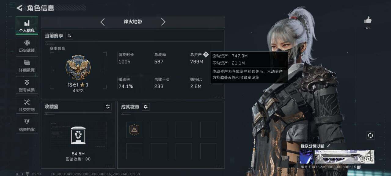Copy the player ID number
Viewport: 391px width, 176px height.
359,167
